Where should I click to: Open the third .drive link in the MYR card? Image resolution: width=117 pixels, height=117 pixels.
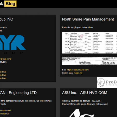coord(3,78)
